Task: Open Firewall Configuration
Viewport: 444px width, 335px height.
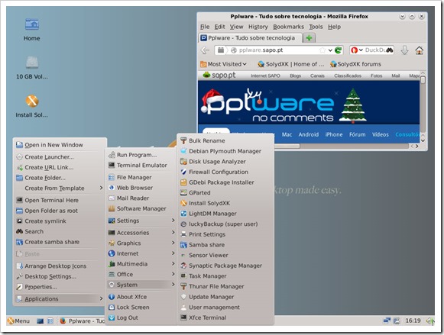Action: tap(225, 172)
